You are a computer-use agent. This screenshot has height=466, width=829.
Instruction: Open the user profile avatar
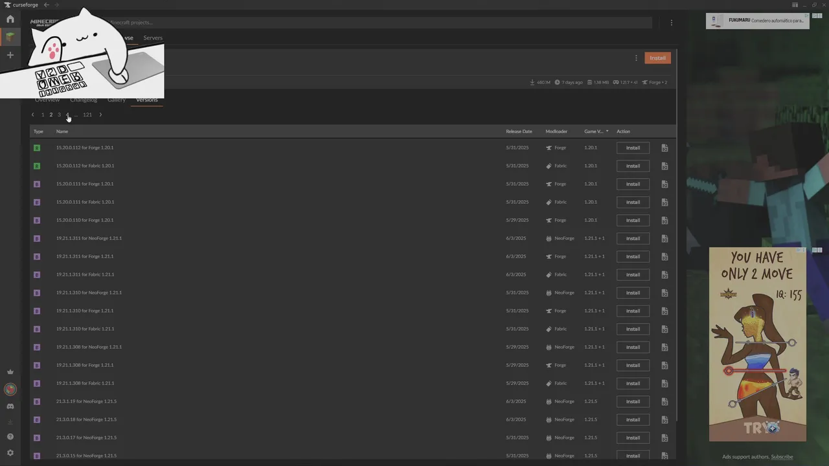[10, 389]
